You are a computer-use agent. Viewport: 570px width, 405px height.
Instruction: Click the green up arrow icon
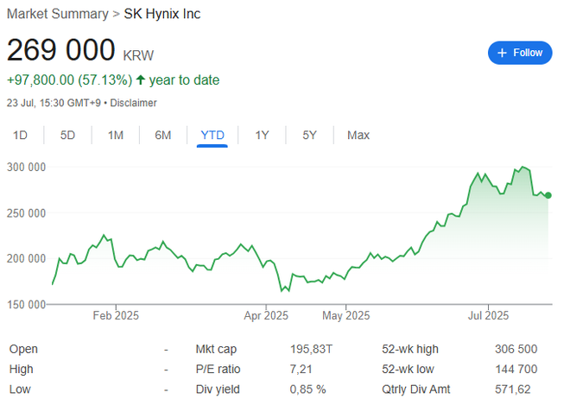point(141,80)
